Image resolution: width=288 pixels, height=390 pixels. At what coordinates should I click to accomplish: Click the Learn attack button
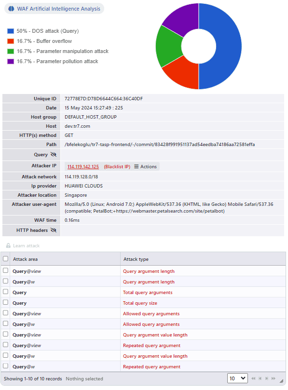tap(23, 245)
